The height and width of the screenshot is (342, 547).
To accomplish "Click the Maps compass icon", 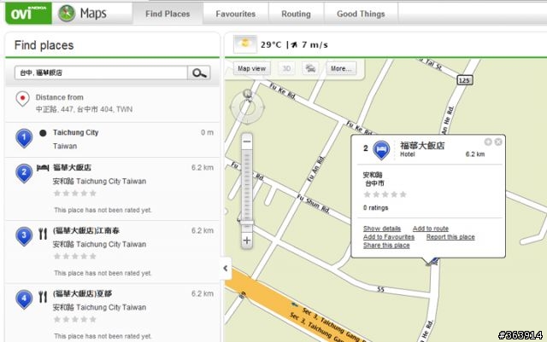I will click(67, 14).
